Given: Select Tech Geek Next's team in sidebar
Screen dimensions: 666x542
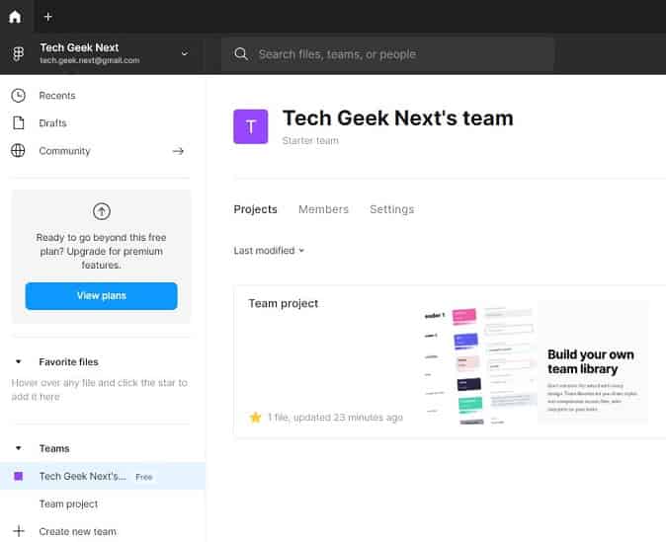Looking at the screenshot, I should [103, 476].
